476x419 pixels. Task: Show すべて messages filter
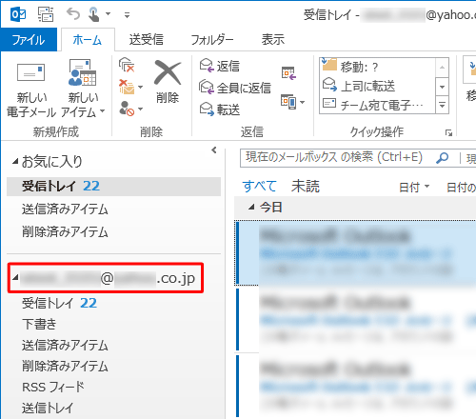[x=259, y=187]
